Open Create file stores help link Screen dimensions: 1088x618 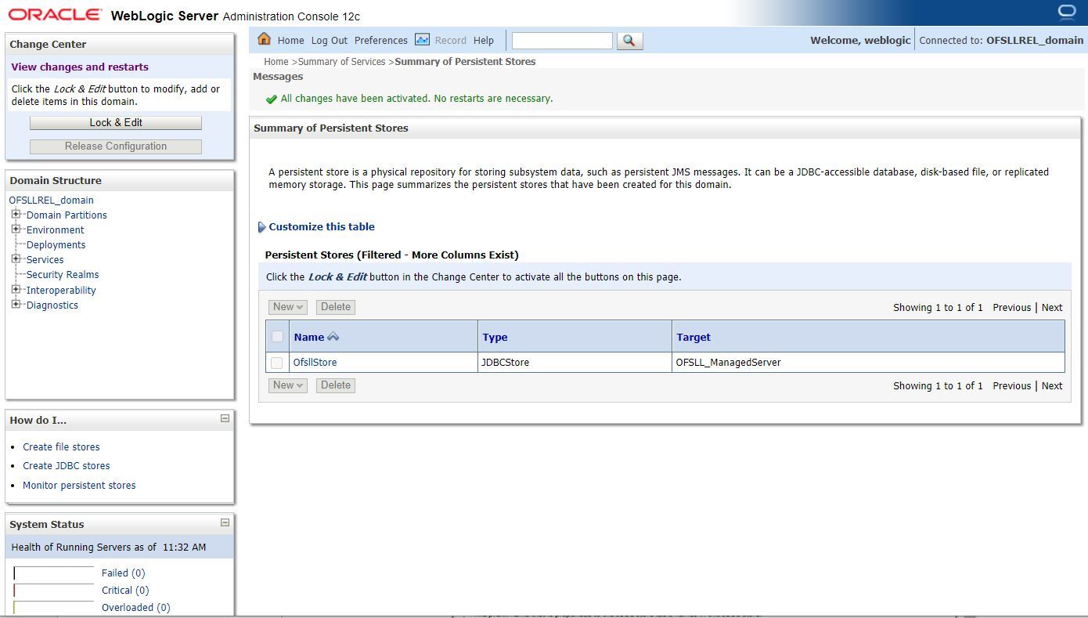[61, 447]
